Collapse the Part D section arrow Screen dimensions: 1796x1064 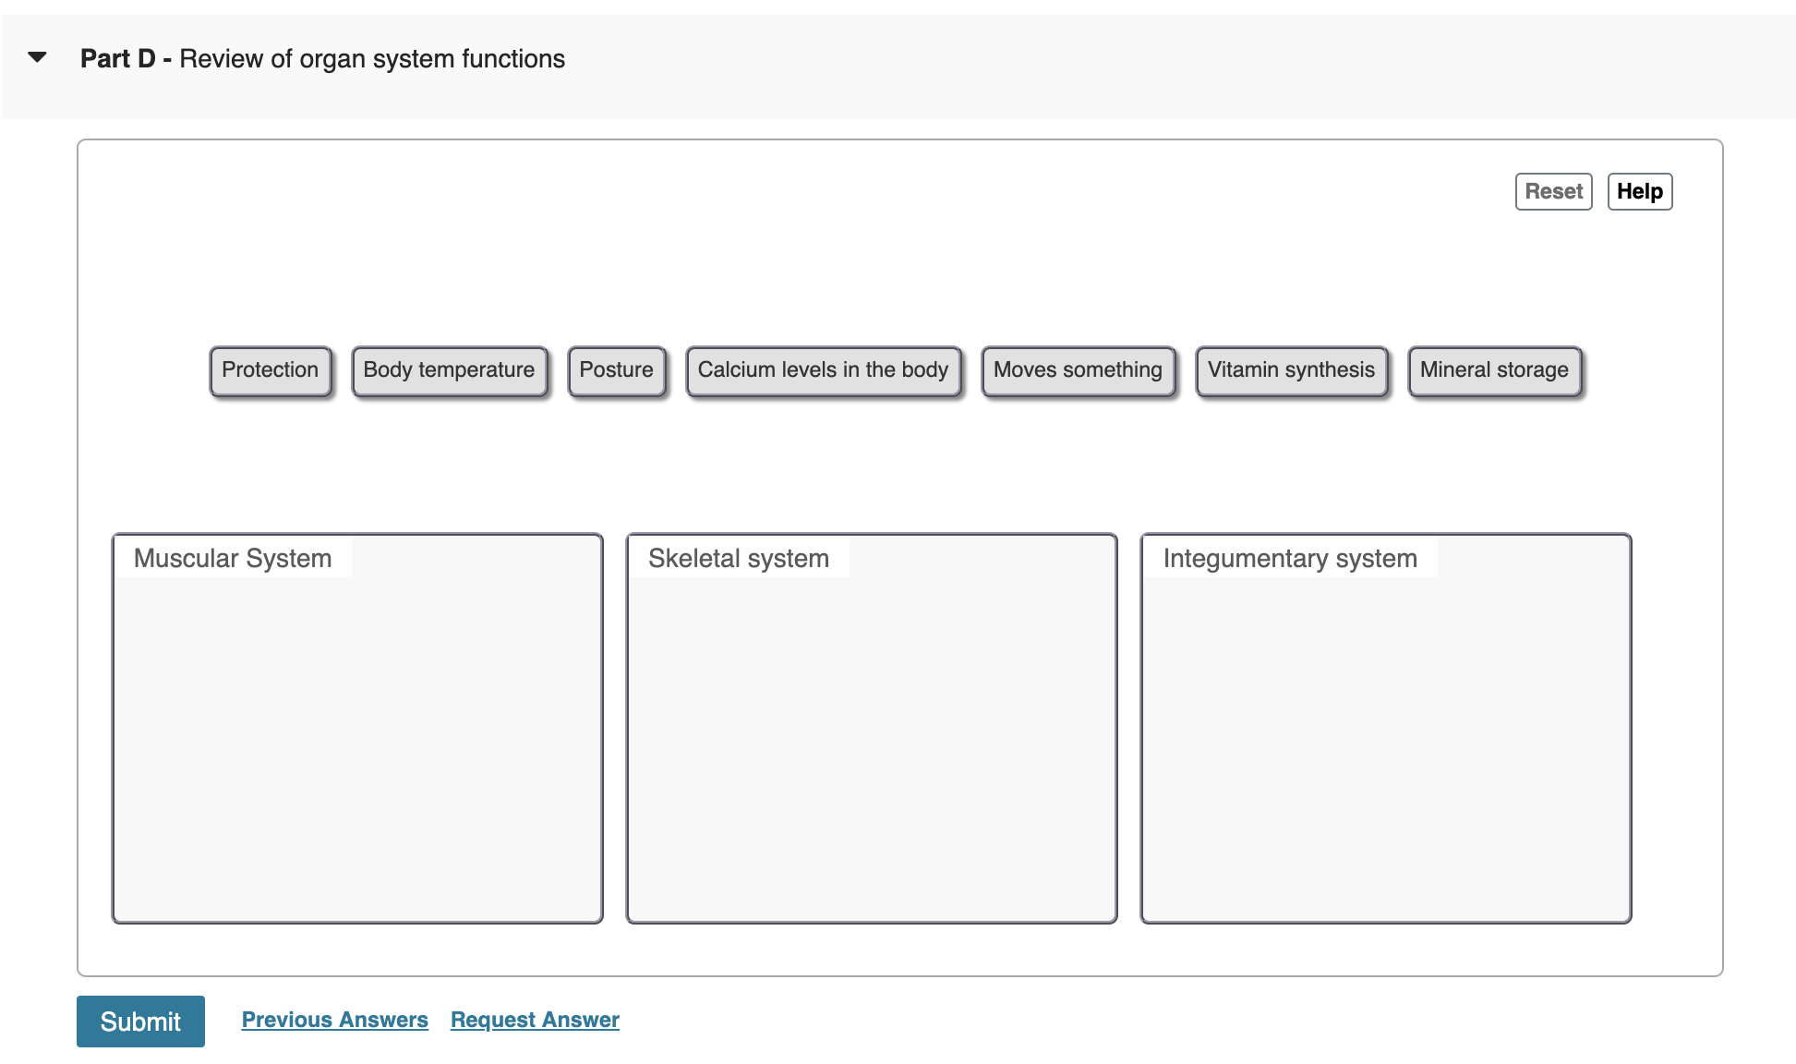38,57
